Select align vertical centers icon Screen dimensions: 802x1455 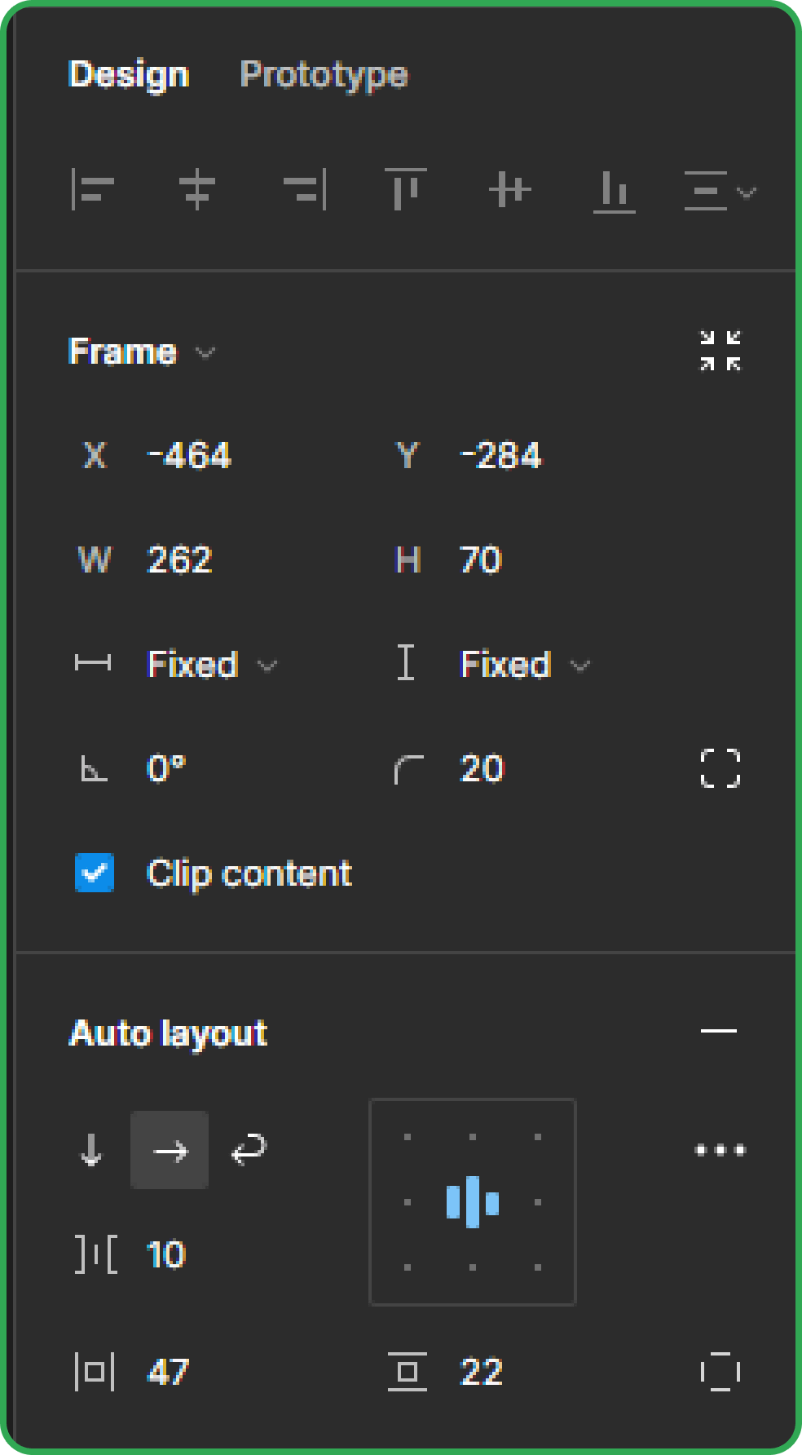pos(510,190)
